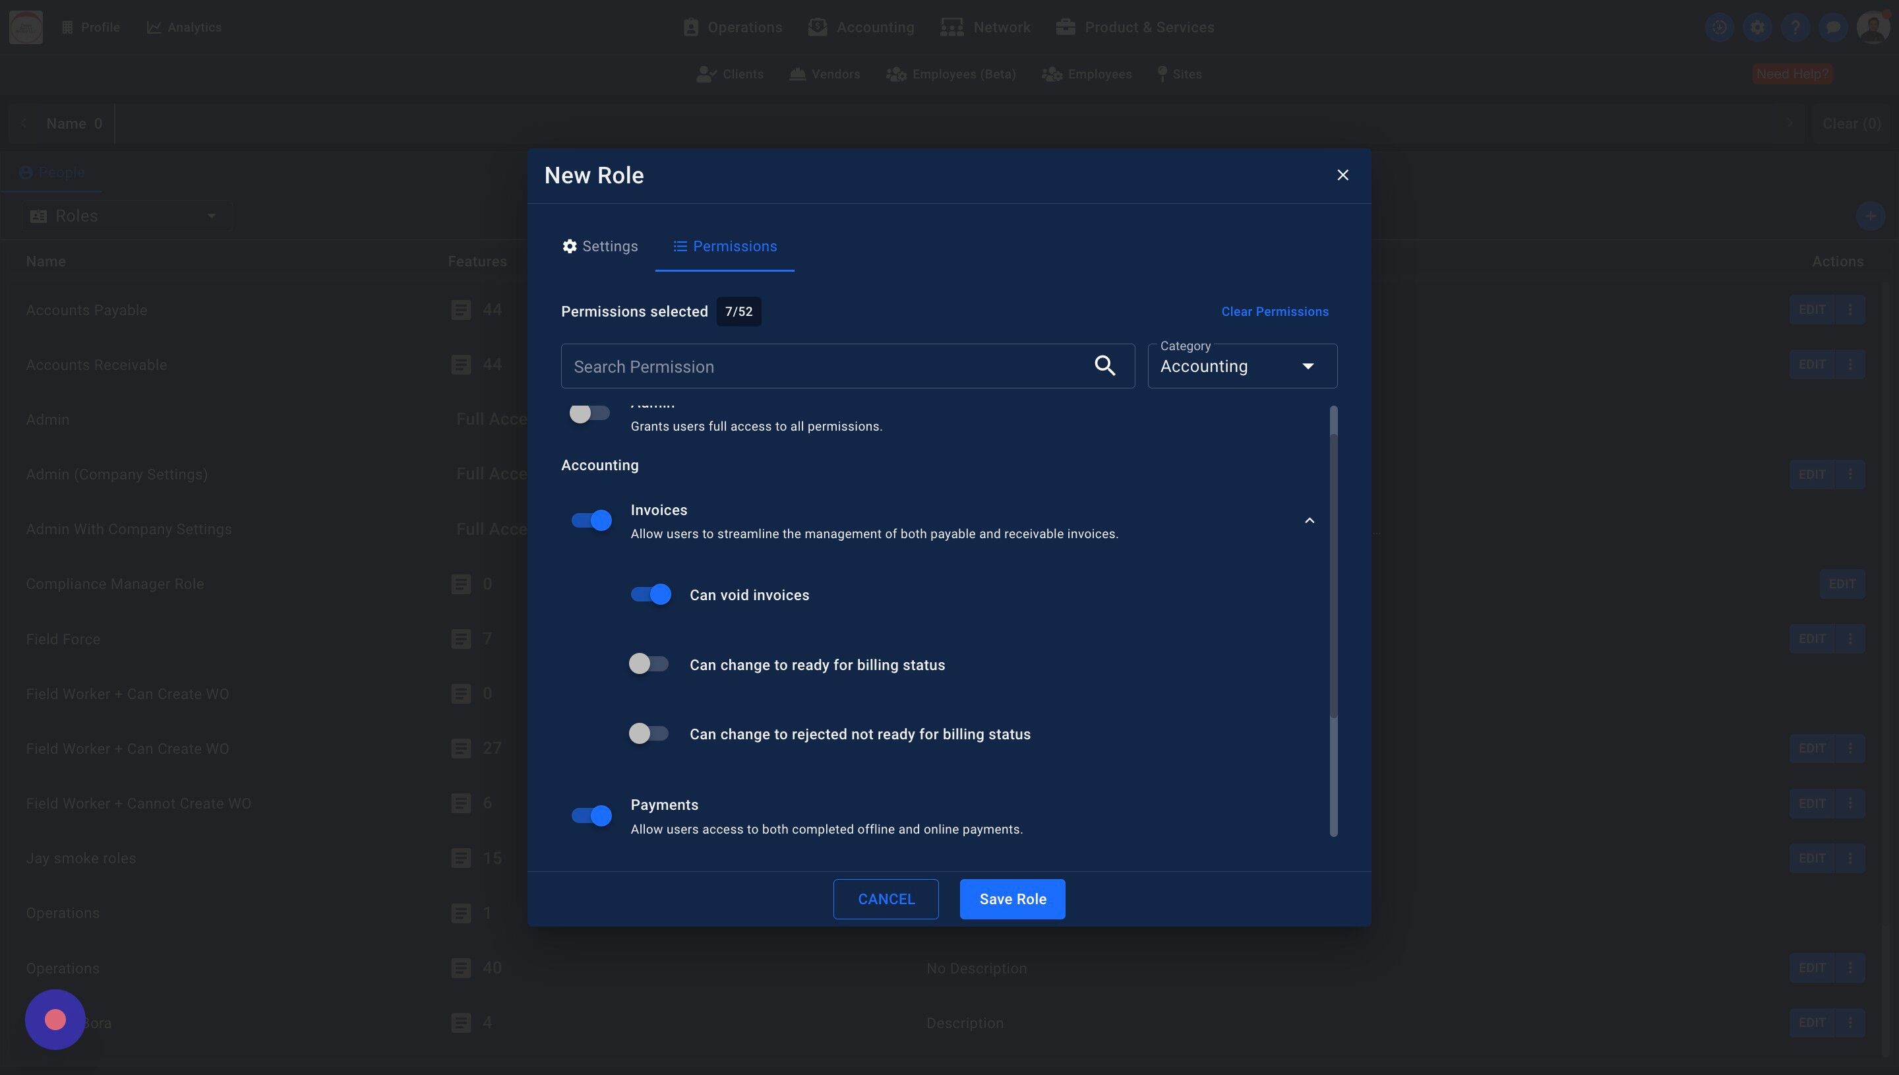Disable the Can void invoices toggle
This screenshot has height=1075, width=1899.
coord(651,594)
